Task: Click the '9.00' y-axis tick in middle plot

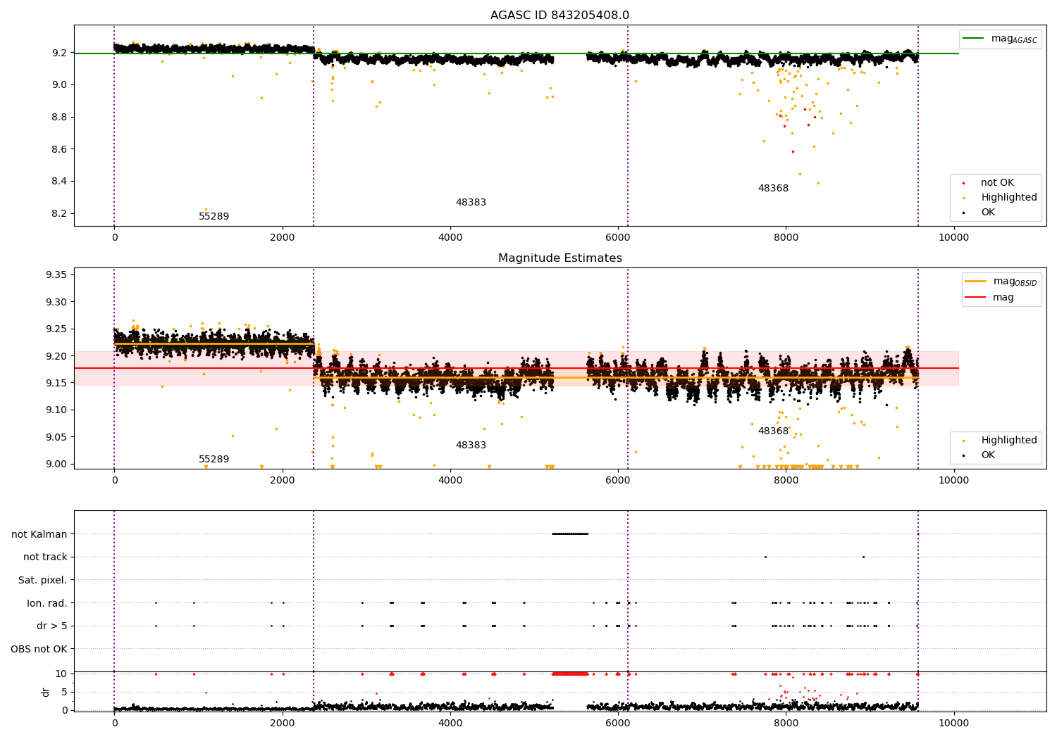Action: [56, 464]
